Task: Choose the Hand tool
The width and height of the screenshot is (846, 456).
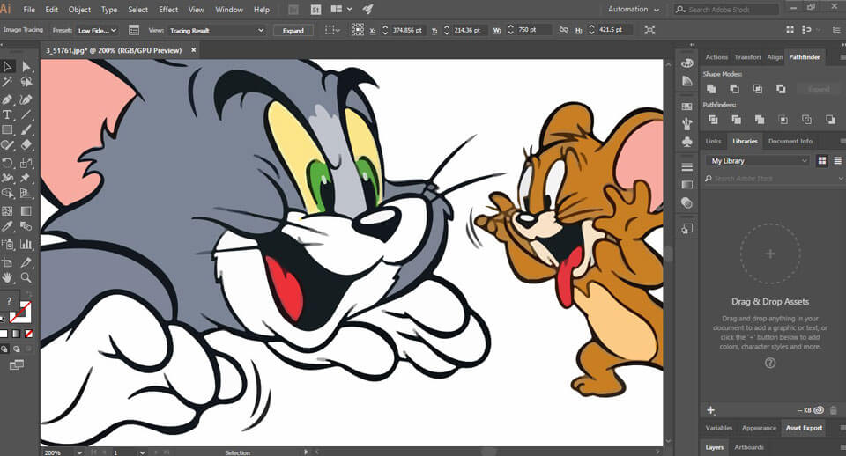Action: click(7, 278)
